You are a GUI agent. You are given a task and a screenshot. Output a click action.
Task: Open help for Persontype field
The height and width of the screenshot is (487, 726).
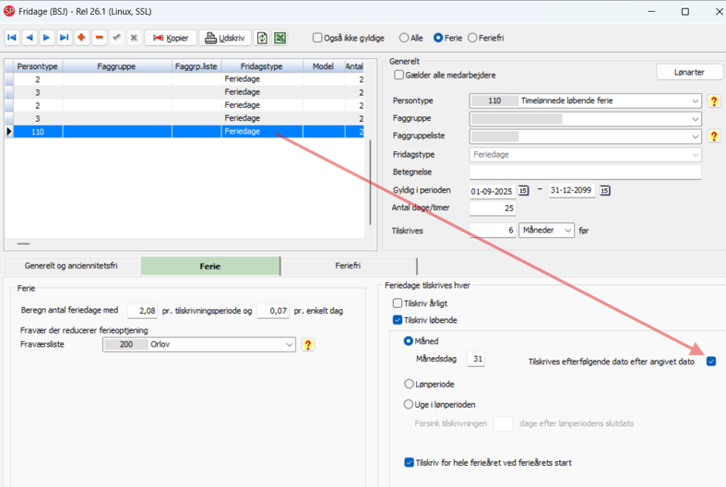(714, 101)
